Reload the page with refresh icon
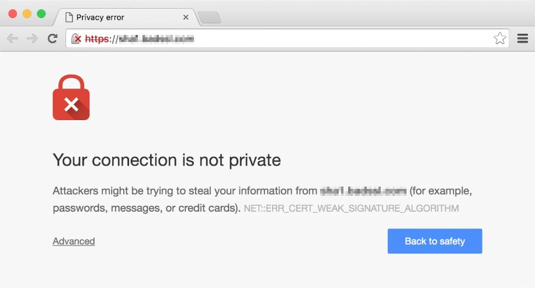The image size is (535, 288). [x=52, y=38]
